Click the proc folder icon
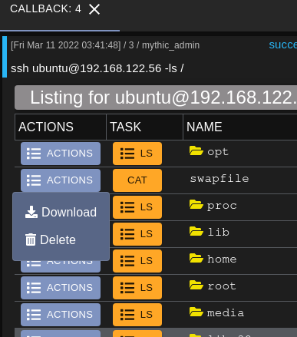The image size is (297, 337). 196,204
